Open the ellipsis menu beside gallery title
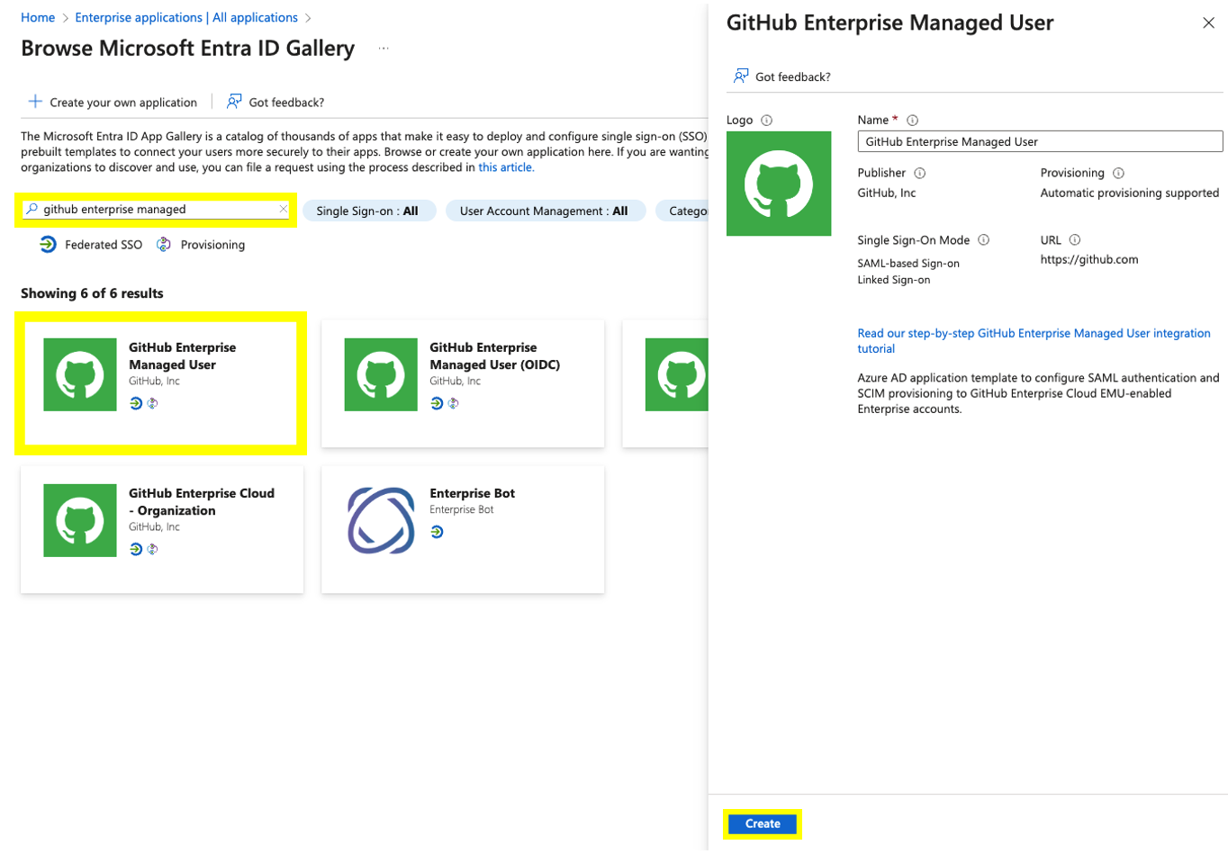The height and width of the screenshot is (854, 1228). (384, 49)
